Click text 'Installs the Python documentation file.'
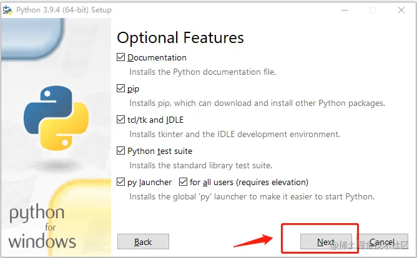Screen dimensions: 417x258 coord(203,72)
